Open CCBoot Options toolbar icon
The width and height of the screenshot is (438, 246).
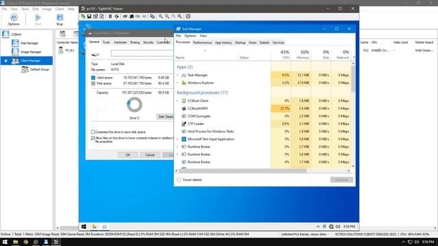[14, 19]
